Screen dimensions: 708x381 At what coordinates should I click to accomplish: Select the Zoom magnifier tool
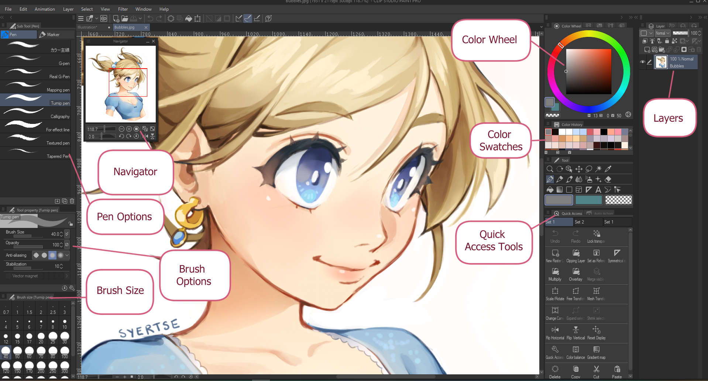(550, 169)
